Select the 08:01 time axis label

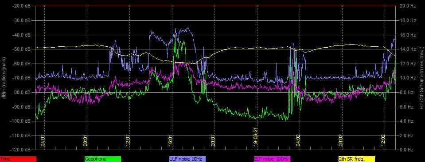86,141
